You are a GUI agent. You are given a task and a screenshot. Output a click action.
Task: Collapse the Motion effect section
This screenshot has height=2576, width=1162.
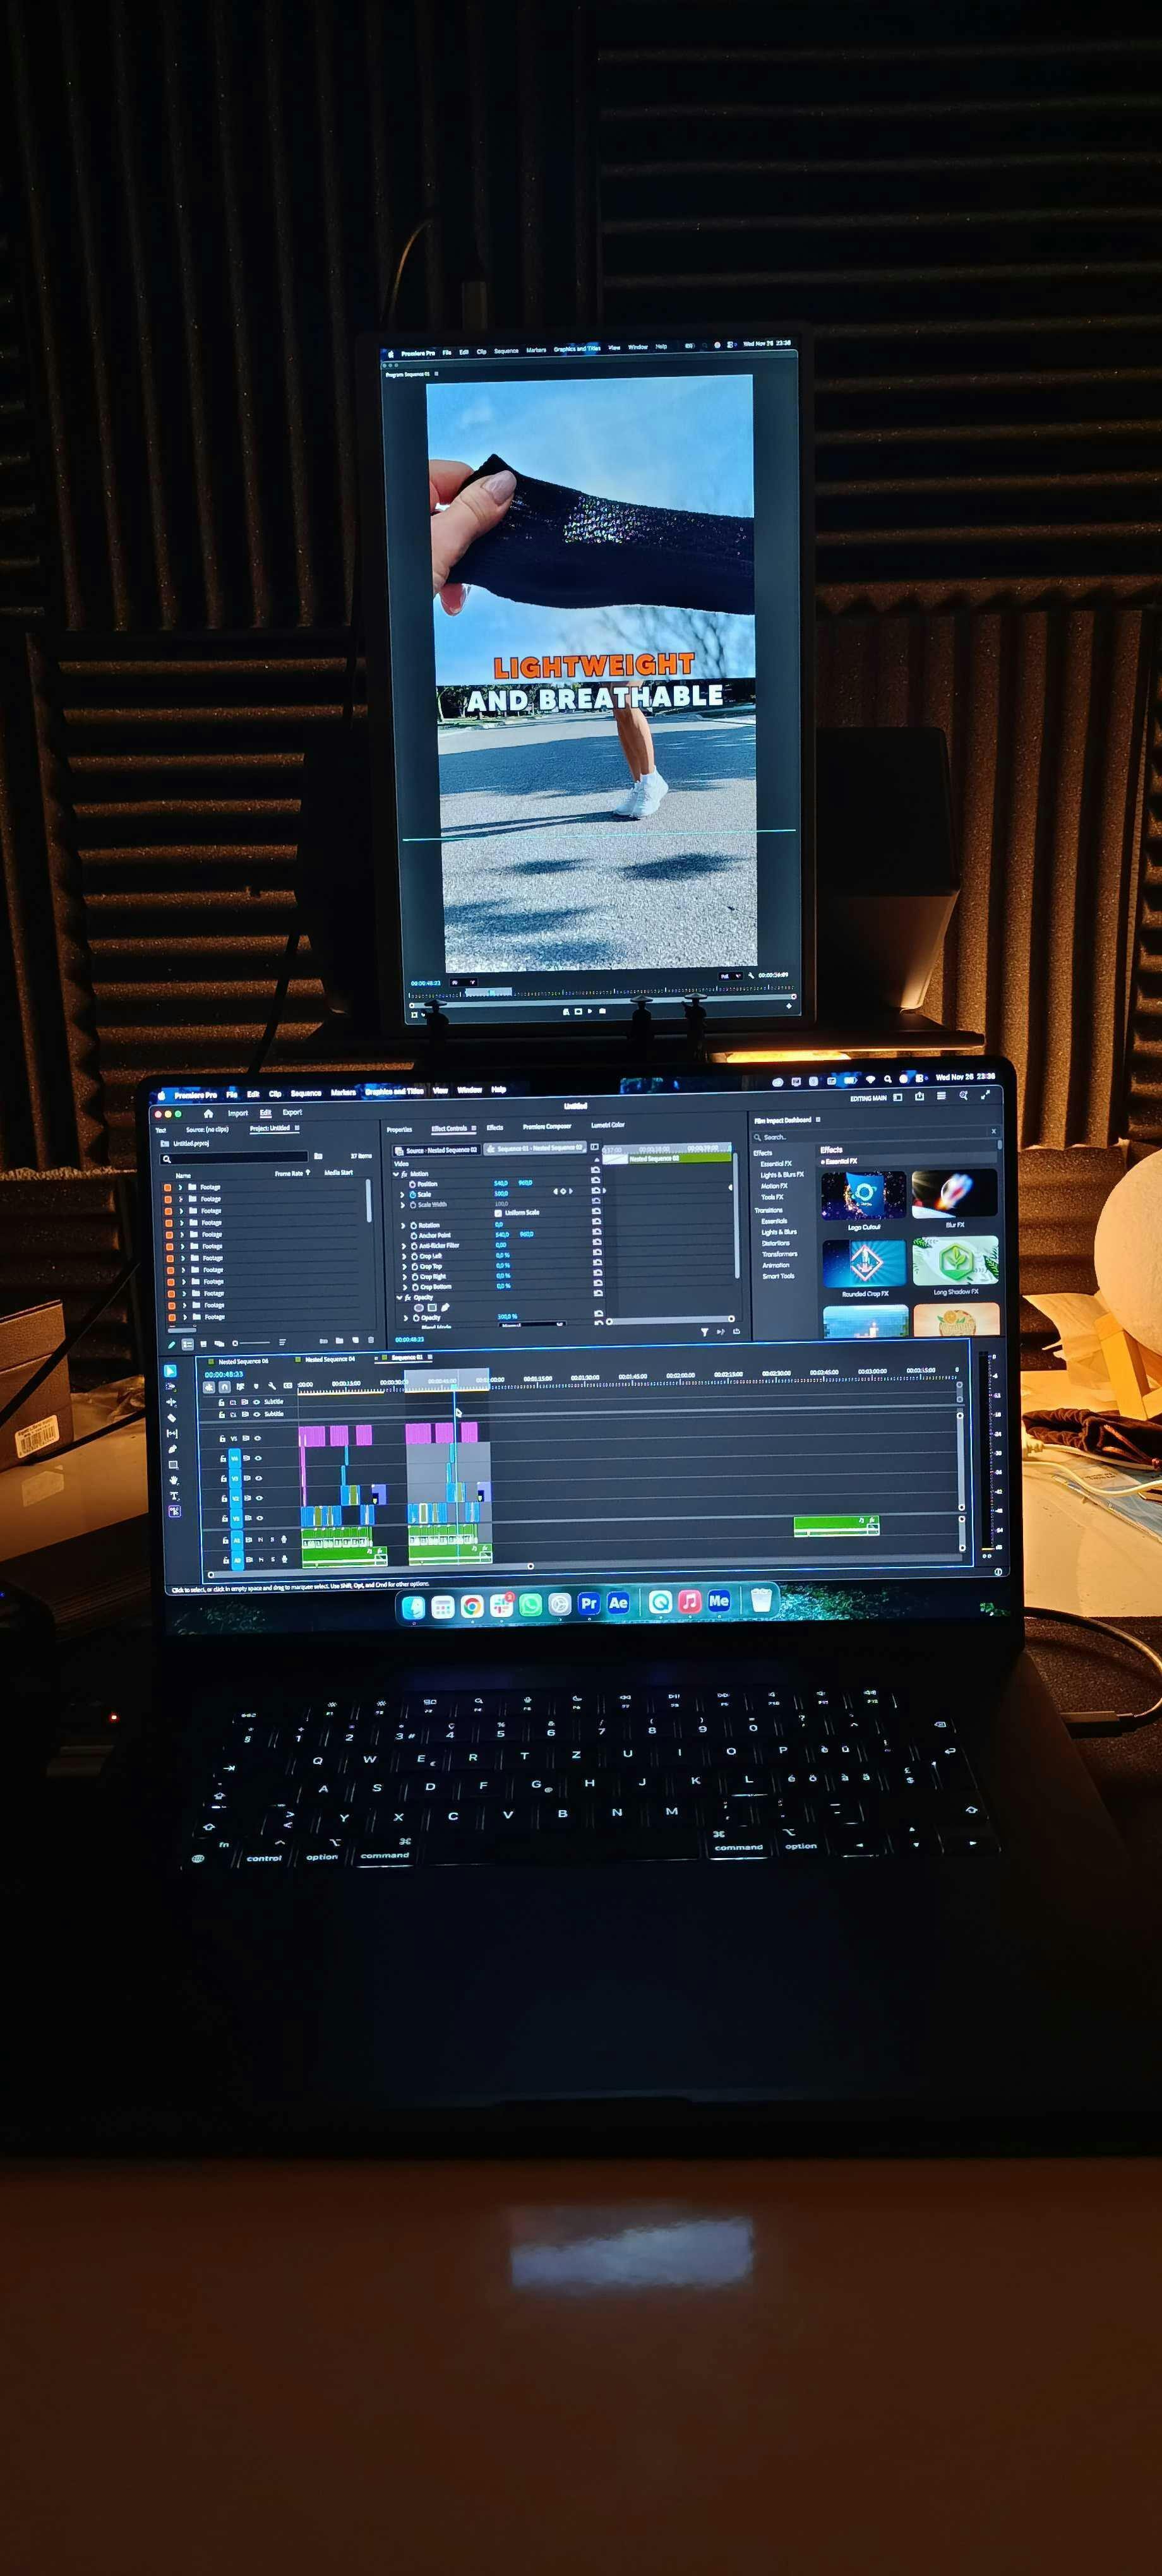pos(396,1174)
